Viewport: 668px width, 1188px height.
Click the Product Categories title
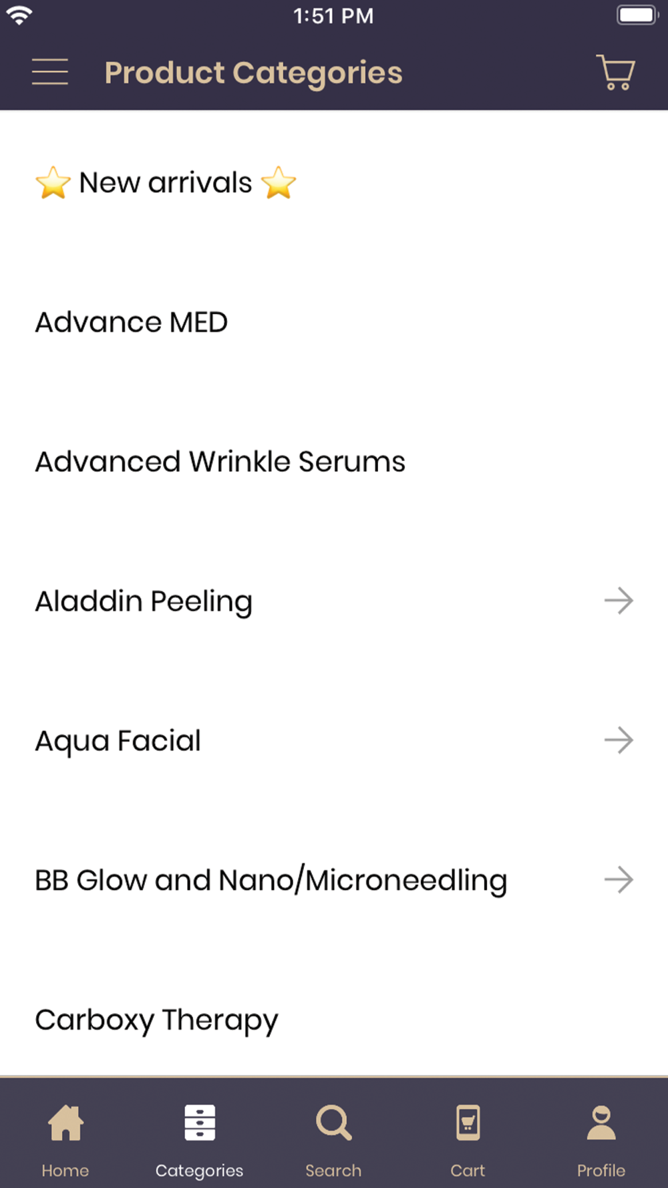tap(253, 73)
